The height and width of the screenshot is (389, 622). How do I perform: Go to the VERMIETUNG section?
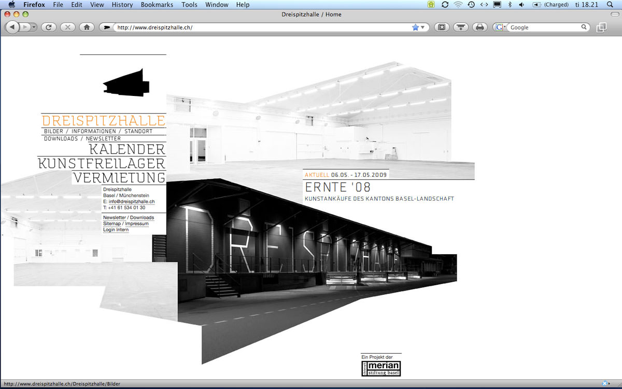click(119, 177)
